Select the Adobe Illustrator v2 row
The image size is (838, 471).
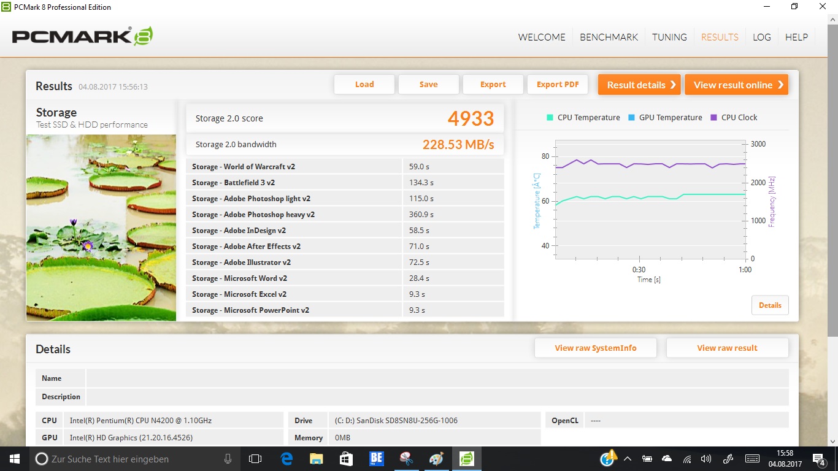tap(345, 262)
